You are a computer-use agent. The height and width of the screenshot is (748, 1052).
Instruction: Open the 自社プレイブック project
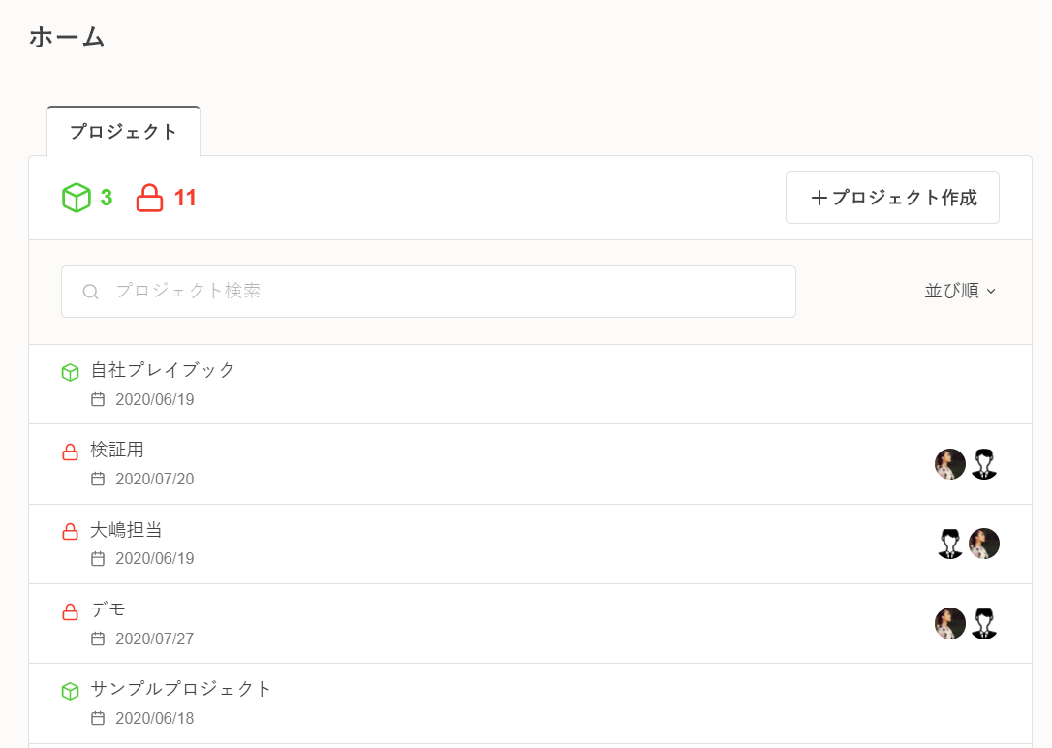pyautogui.click(x=163, y=370)
